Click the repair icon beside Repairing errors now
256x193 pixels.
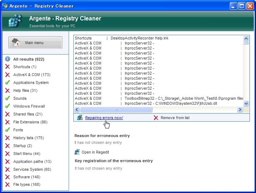point(80,117)
